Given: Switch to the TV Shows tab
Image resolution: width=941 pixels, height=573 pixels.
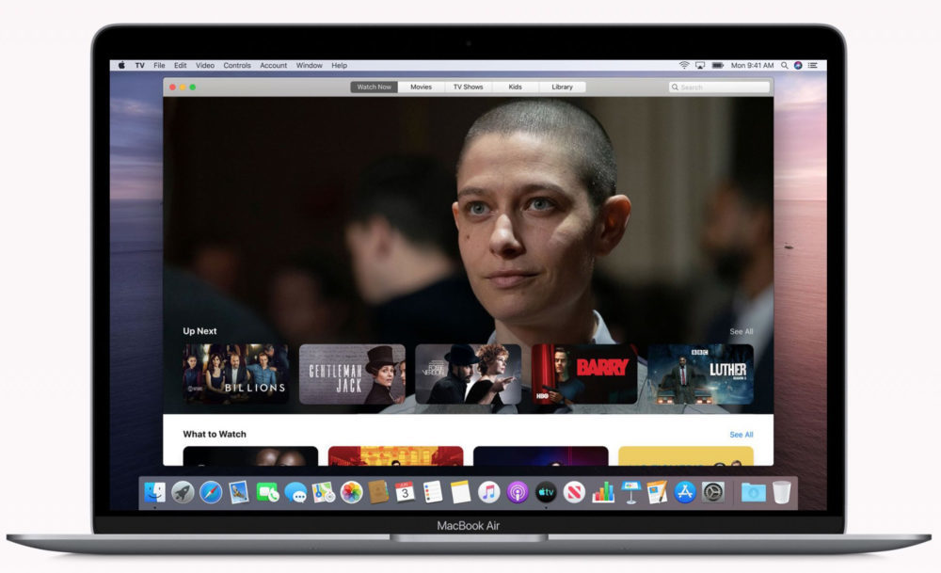Looking at the screenshot, I should (x=468, y=88).
